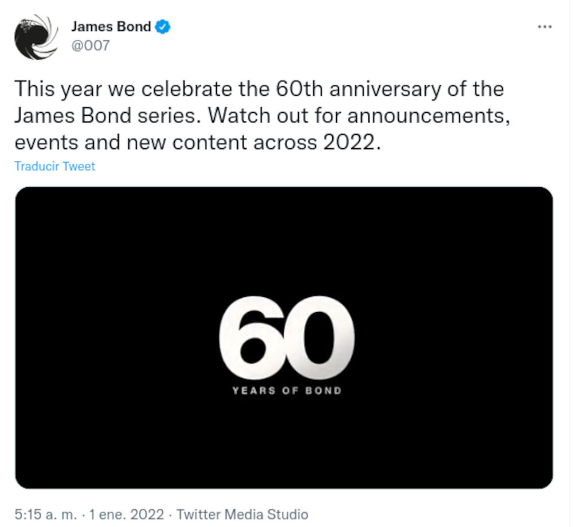This screenshot has width=573, height=527.
Task: Click the Traducir Tweet link
Action: [x=54, y=167]
